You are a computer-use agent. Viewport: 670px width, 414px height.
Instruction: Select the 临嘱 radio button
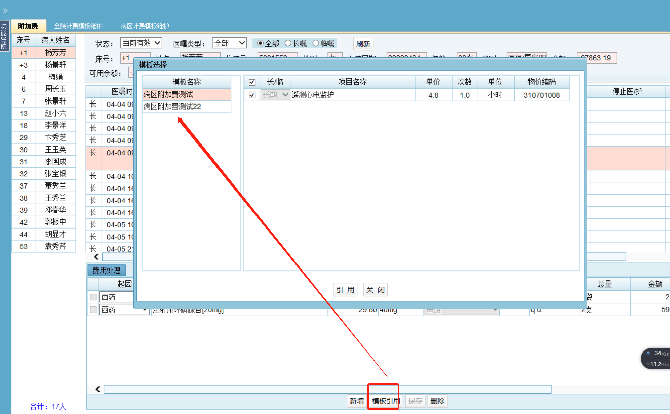316,43
